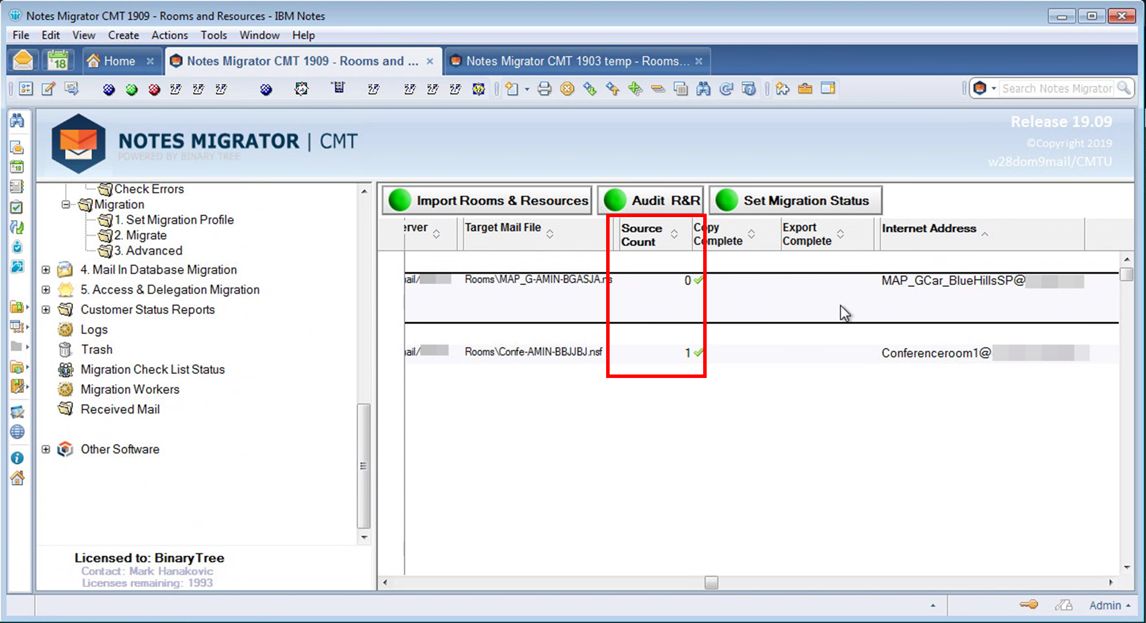1146x623 pixels.
Task: Expand the 4. Mail In Database Migration node
Action: [x=46, y=270]
